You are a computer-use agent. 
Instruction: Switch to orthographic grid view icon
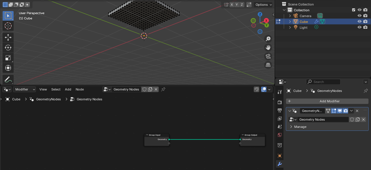268,65
